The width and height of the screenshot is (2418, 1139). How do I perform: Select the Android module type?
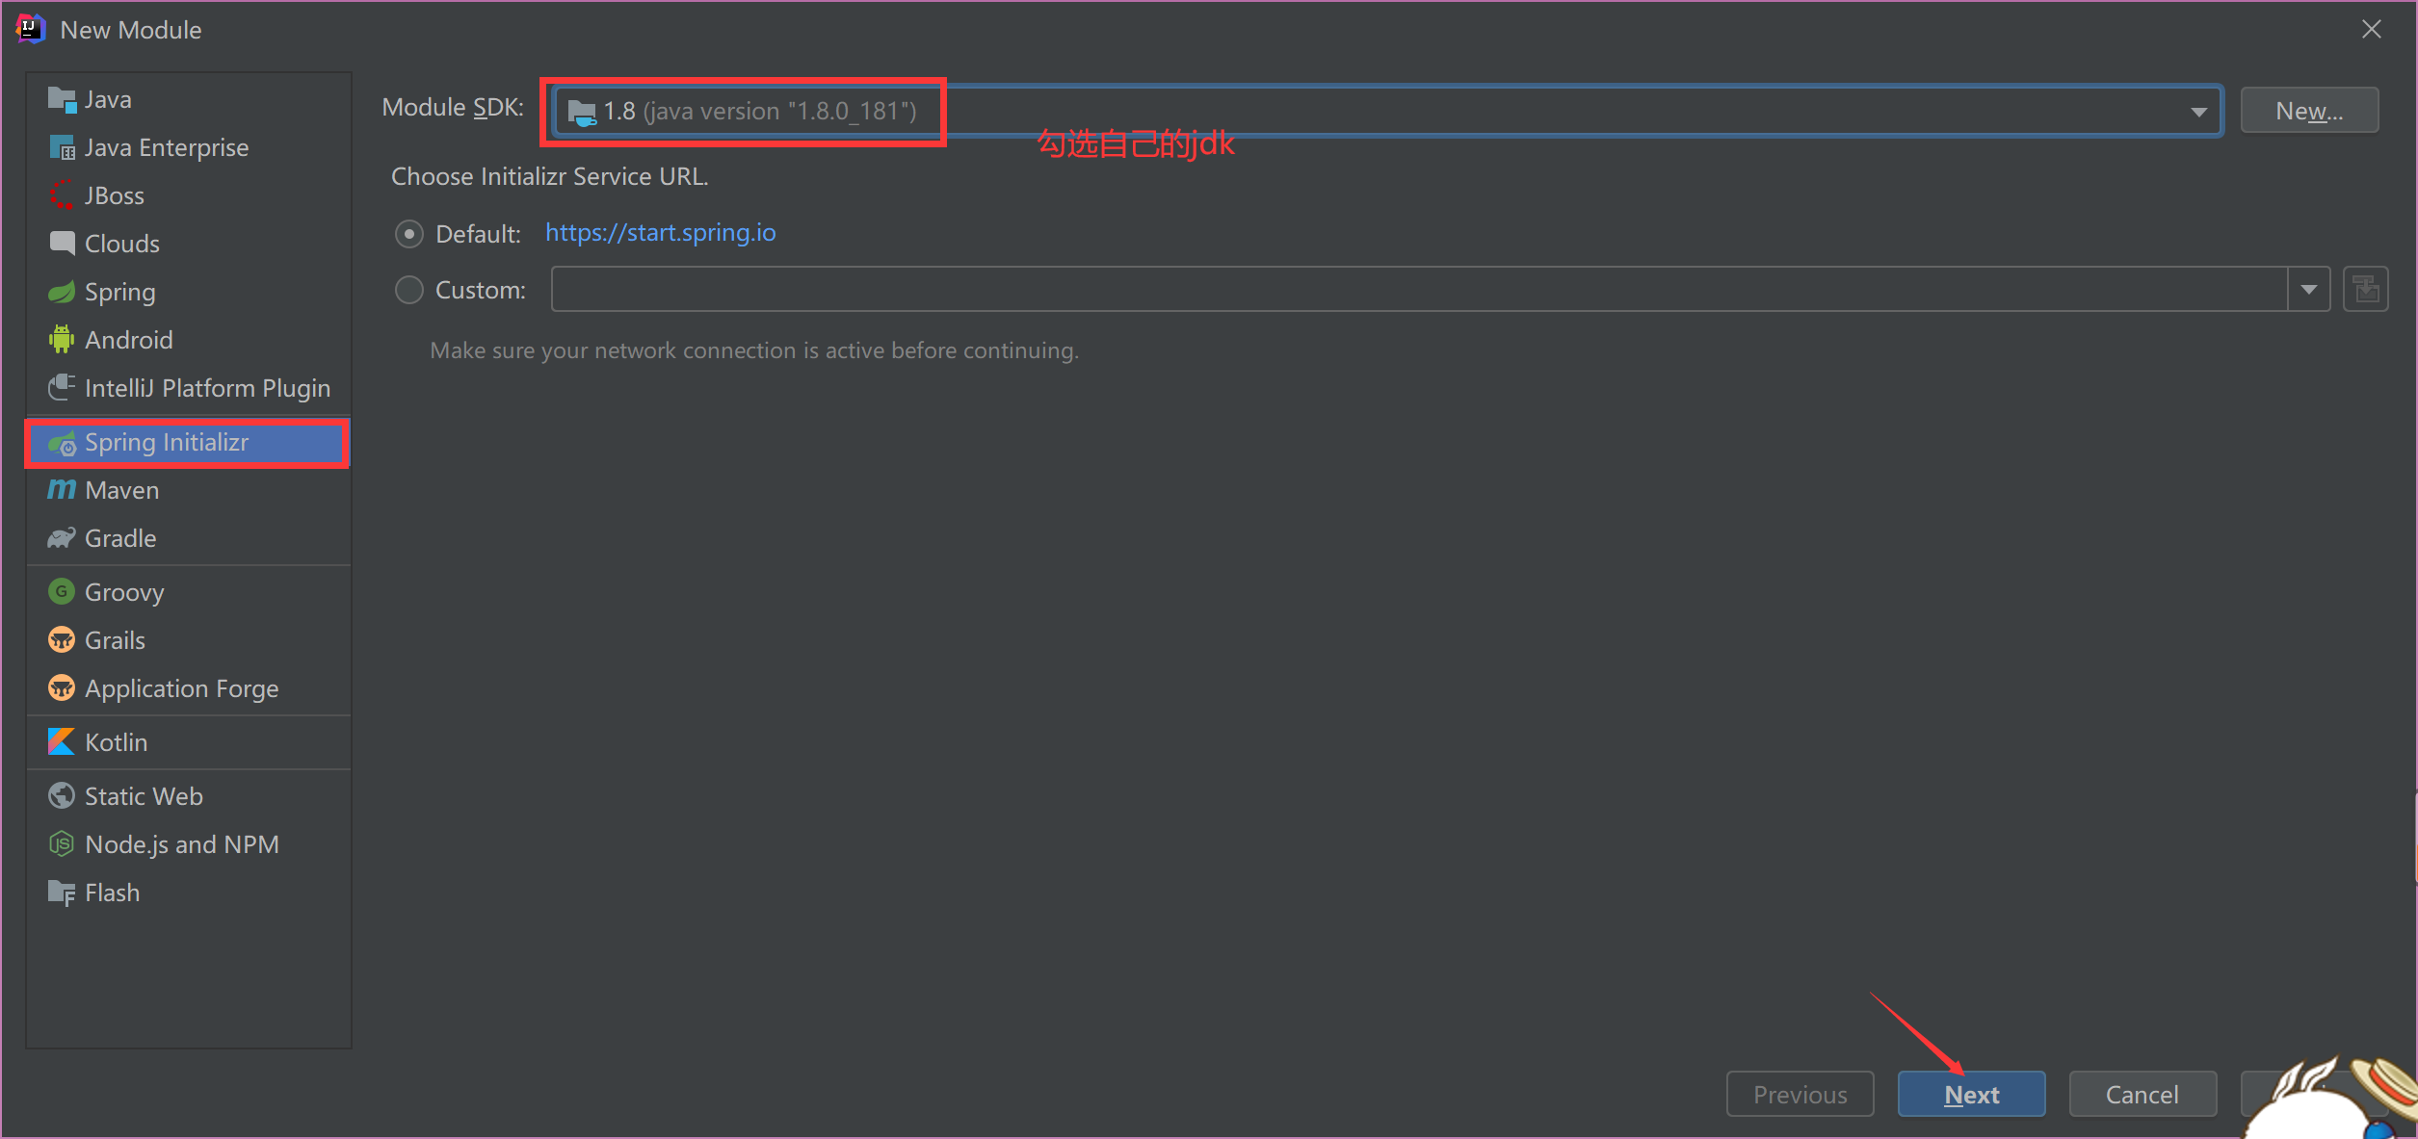[x=131, y=339]
